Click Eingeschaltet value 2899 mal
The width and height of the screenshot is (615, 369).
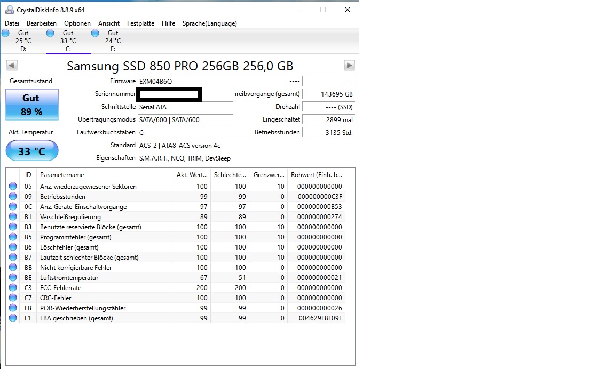tap(329, 120)
